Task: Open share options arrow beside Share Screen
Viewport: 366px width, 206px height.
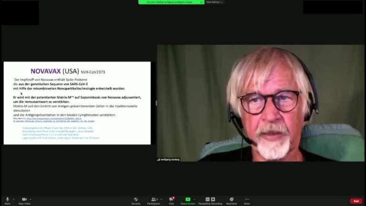Action: tap(194, 199)
